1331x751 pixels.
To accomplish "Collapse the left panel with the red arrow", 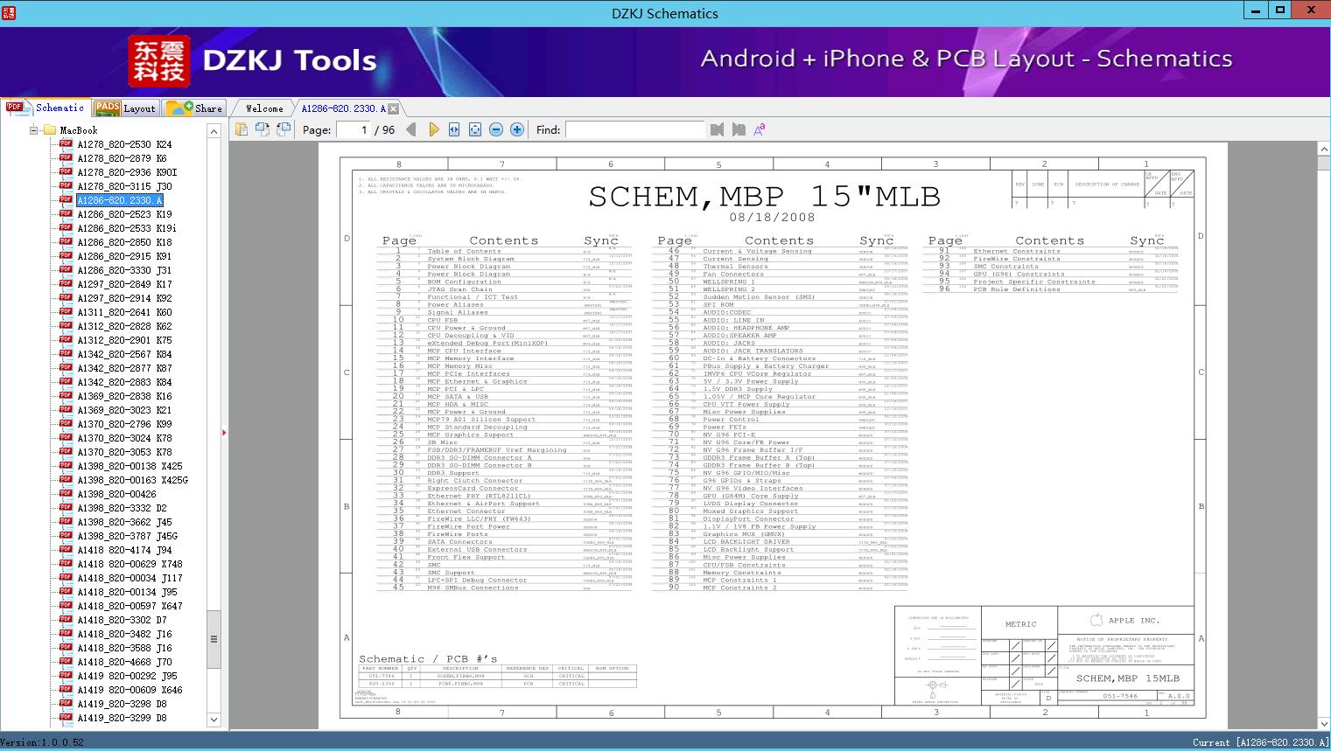I will tap(224, 432).
